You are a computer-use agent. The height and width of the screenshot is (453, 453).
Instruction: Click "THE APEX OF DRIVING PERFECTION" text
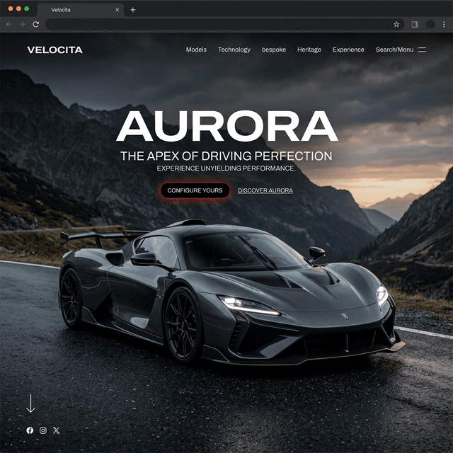(x=226, y=156)
